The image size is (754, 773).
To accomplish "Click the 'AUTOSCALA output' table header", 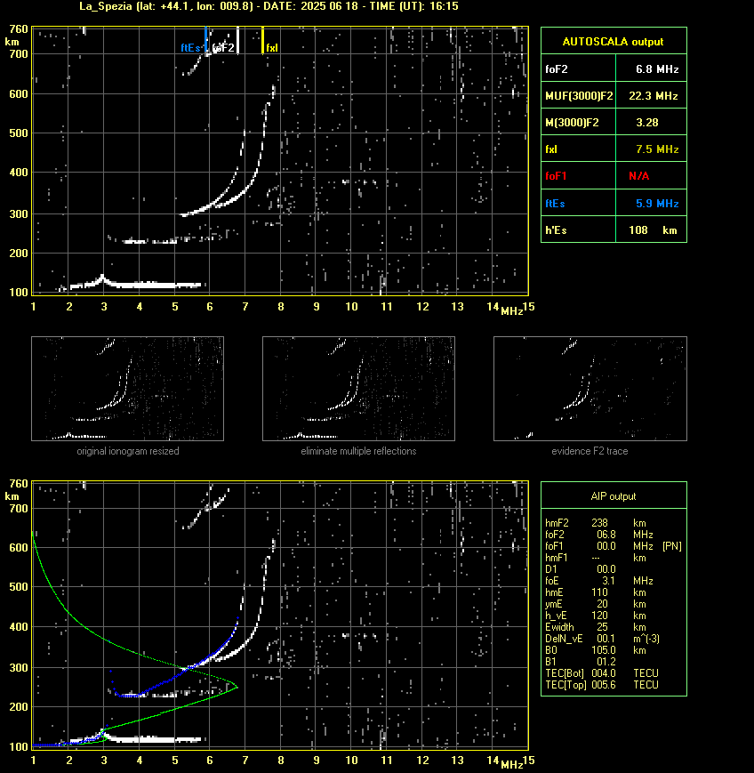I will [613, 42].
